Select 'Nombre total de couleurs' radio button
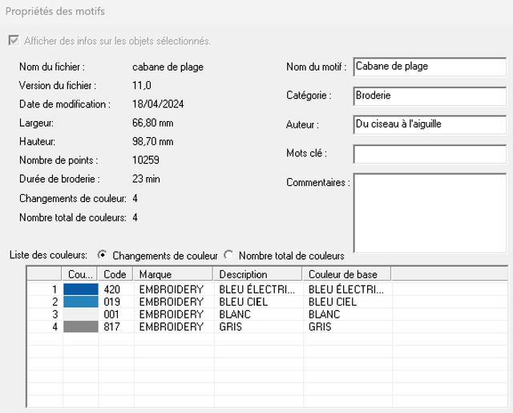The height and width of the screenshot is (413, 513). 229,255
